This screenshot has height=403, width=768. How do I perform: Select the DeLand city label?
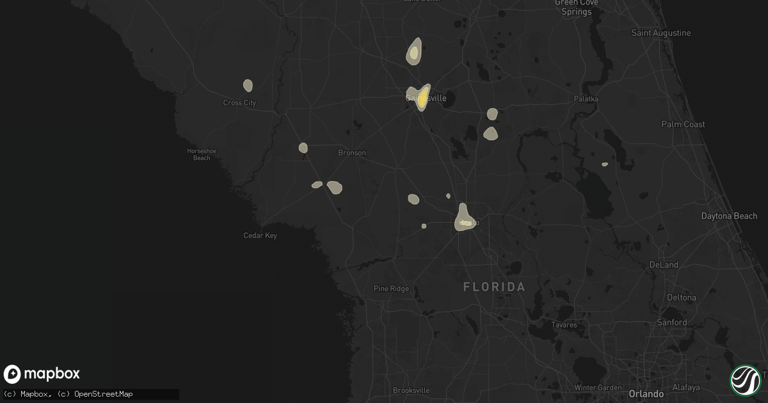[664, 264]
